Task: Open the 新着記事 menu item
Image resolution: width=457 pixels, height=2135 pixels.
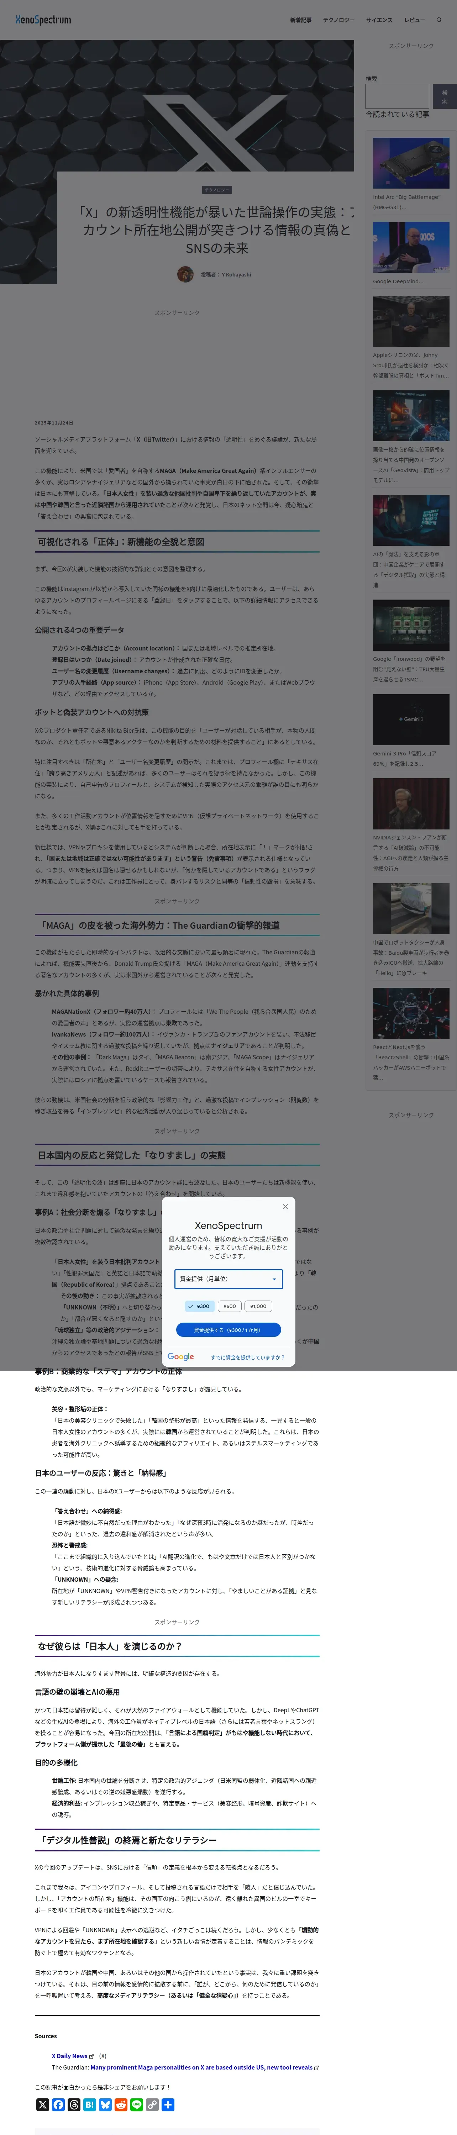Action: (301, 20)
